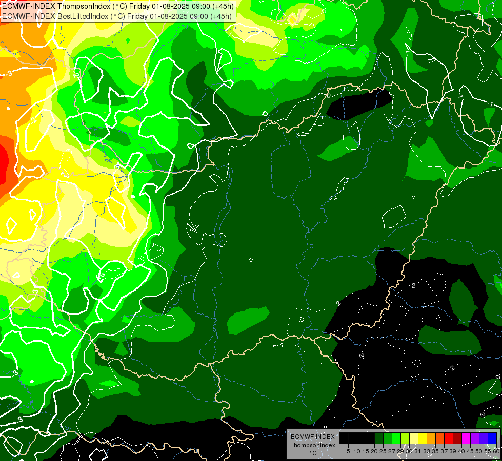Select the violet 50–55 legend swatch
This screenshot has height=461, width=502.
tap(484, 438)
